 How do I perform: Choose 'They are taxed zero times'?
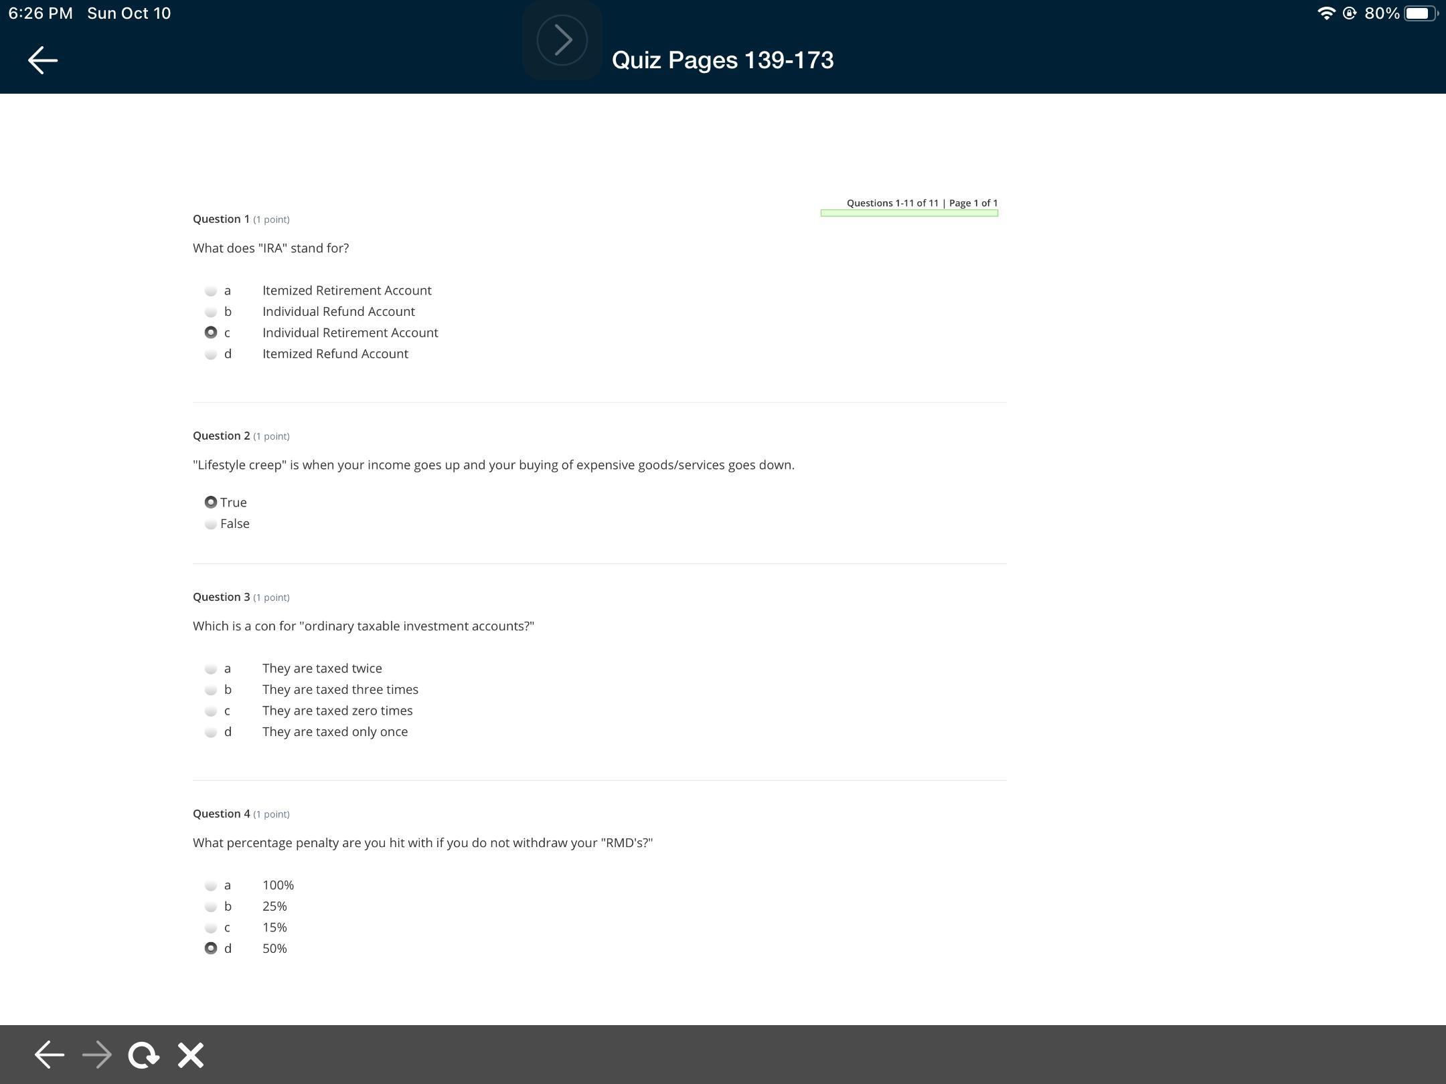[x=211, y=711]
